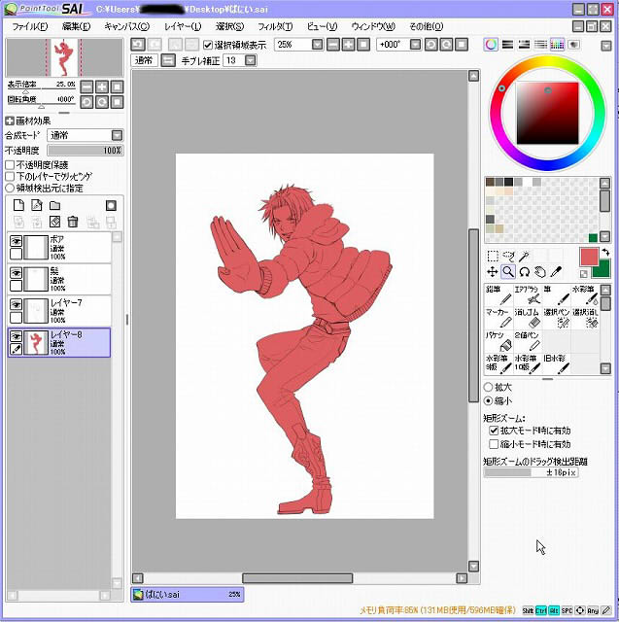Screen dimensions: 619x622
Task: Toggle the 選択領域表示 checkbox
Action: point(208,45)
